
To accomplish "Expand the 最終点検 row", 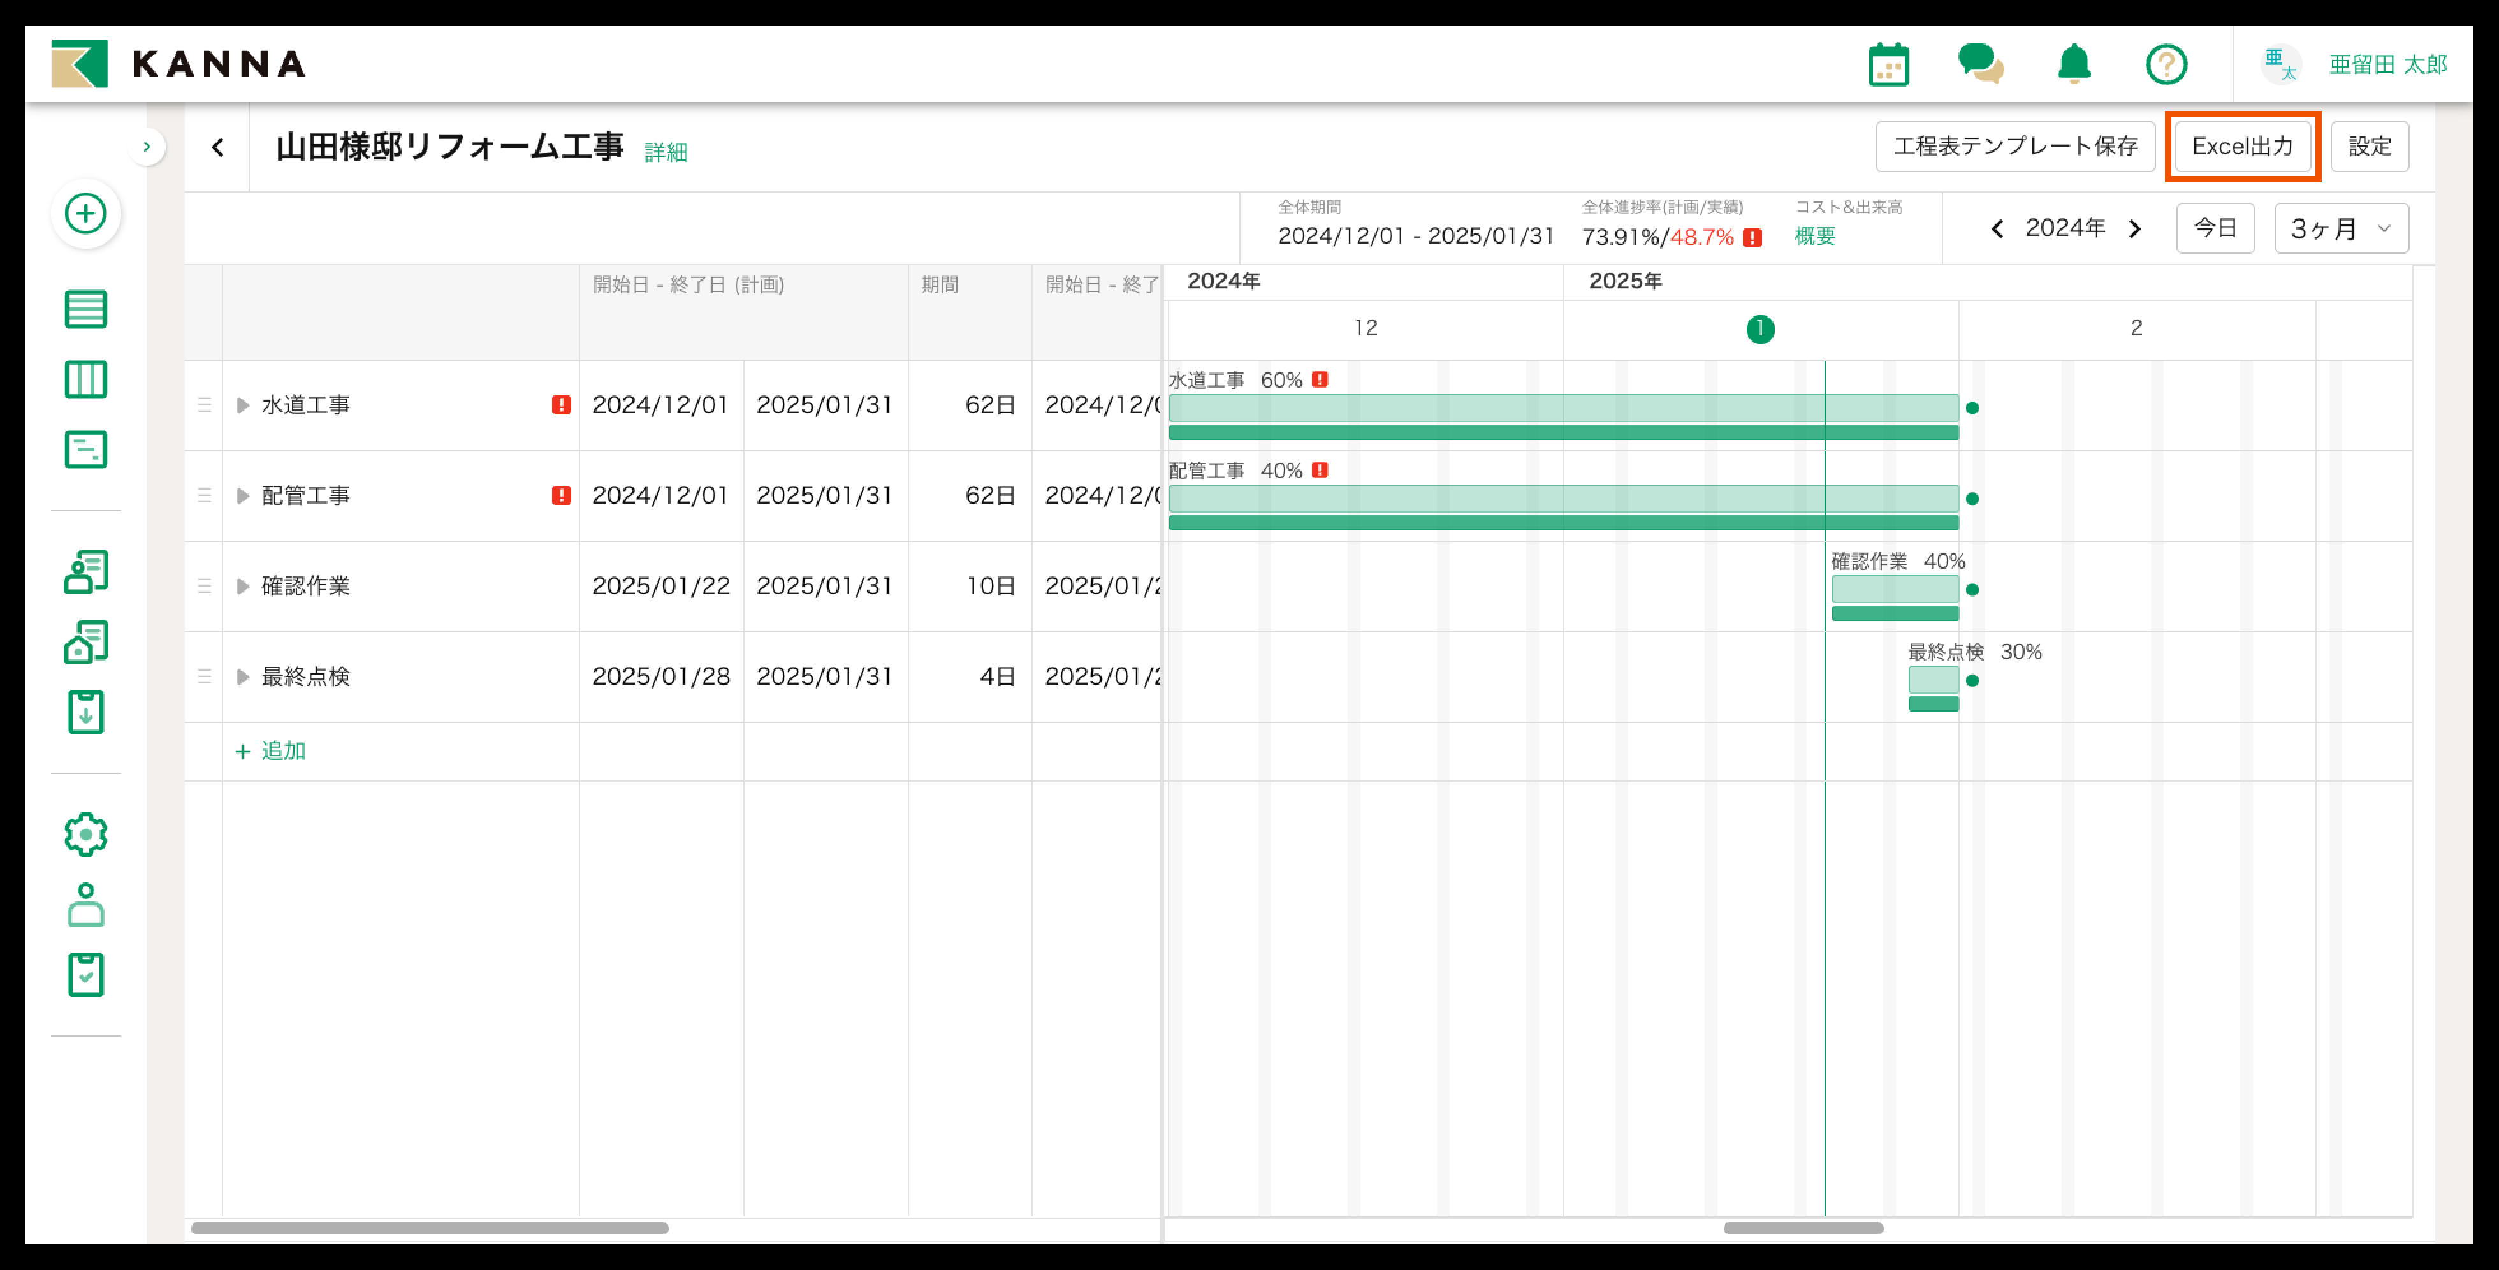I will coord(242,677).
